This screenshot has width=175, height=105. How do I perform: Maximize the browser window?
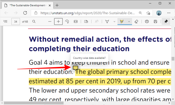(x=160, y=3)
